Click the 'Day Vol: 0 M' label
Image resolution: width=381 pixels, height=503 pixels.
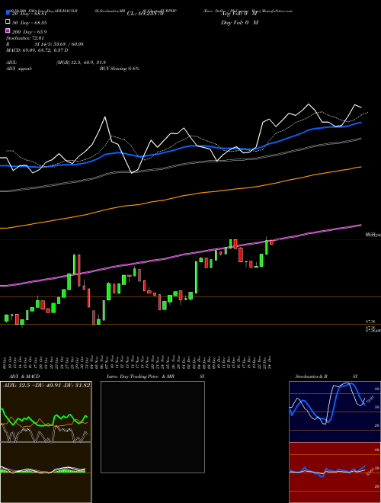[x=239, y=22]
